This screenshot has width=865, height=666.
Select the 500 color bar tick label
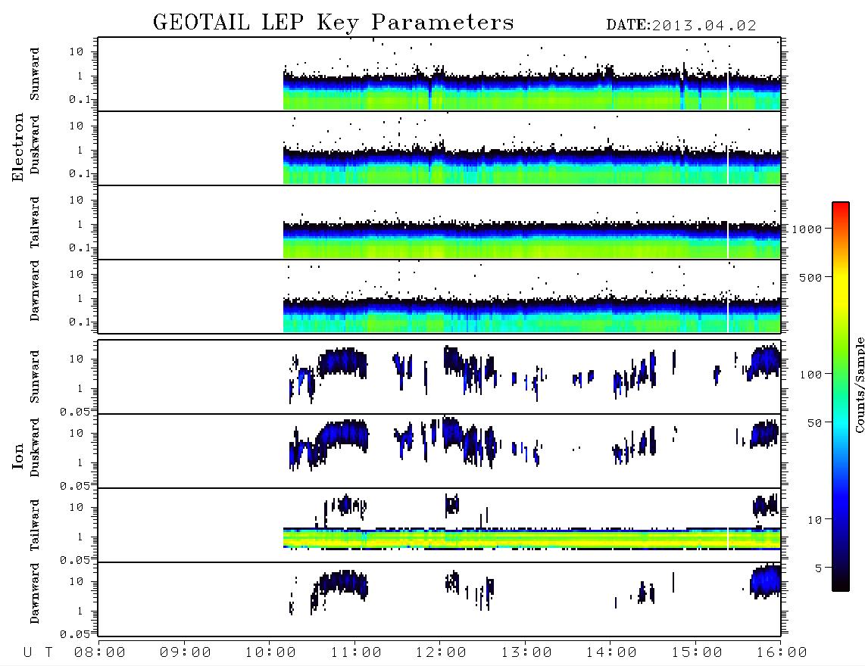tap(810, 277)
